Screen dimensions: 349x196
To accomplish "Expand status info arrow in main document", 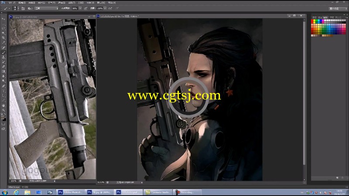I will [142, 182].
